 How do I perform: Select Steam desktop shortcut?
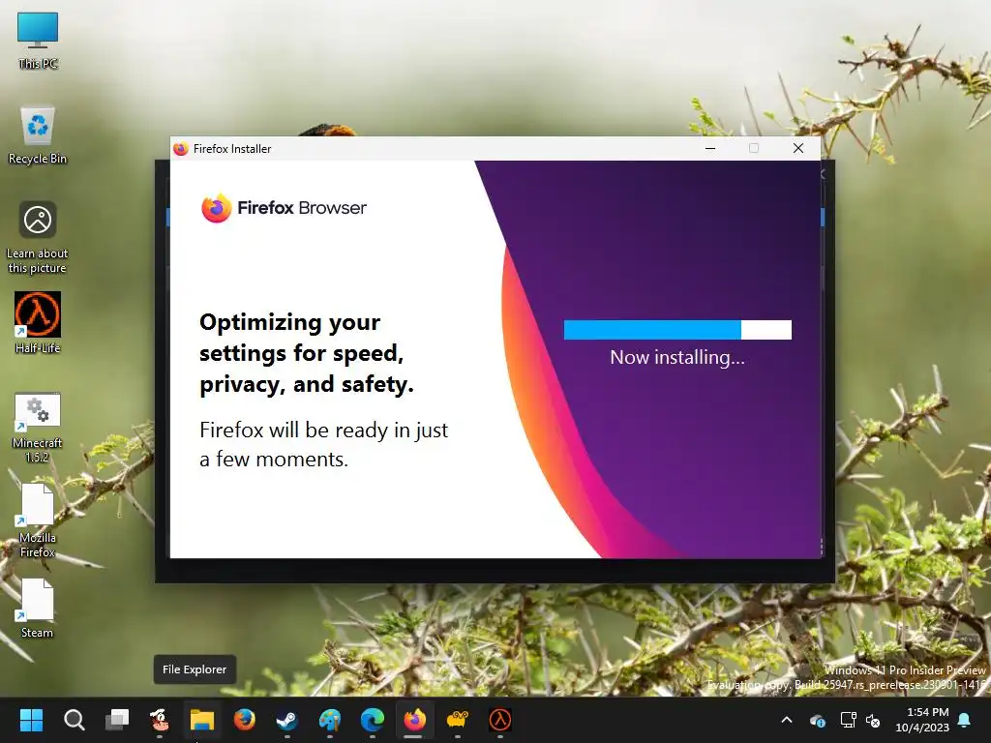click(38, 608)
